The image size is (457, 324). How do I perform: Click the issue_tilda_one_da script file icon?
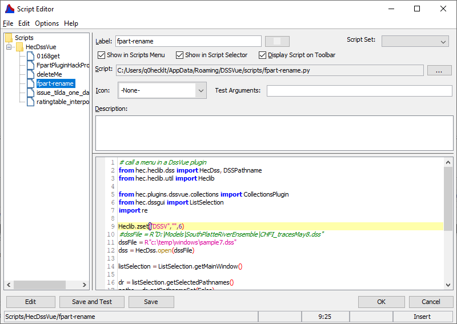tap(30, 93)
